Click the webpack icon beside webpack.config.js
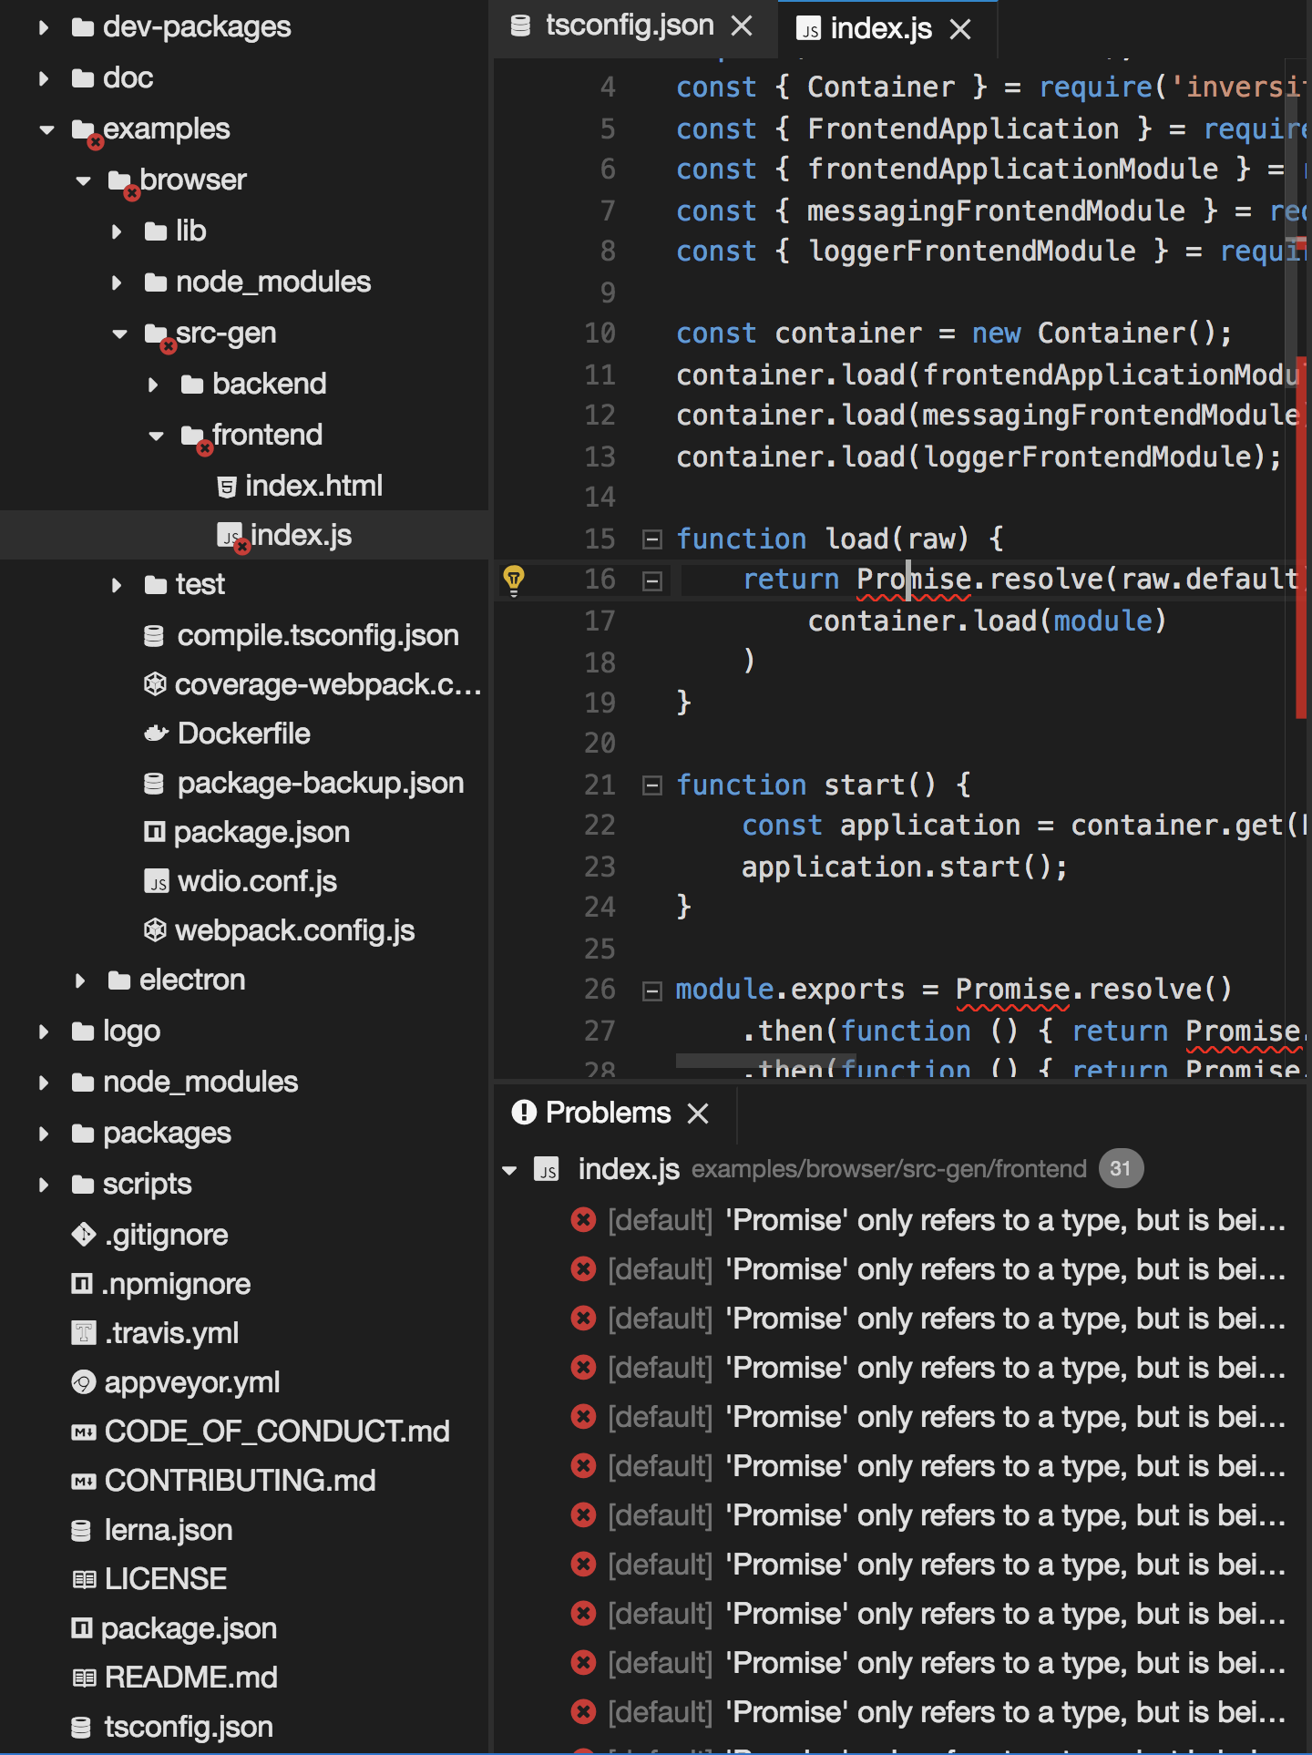1312x1755 pixels. tap(156, 930)
